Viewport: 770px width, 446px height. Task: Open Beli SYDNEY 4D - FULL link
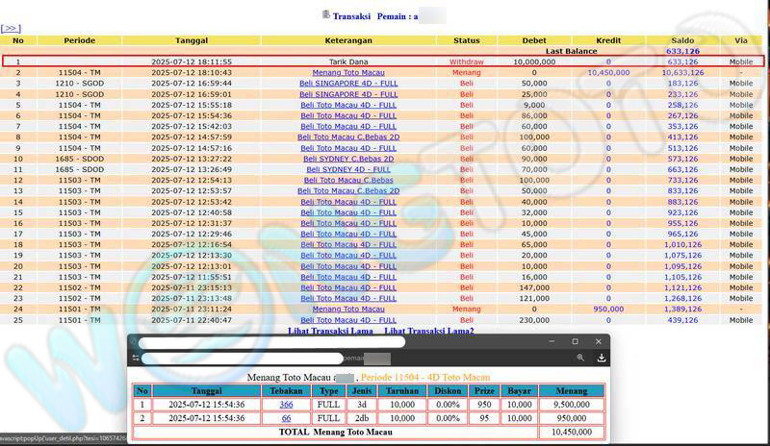(x=348, y=169)
